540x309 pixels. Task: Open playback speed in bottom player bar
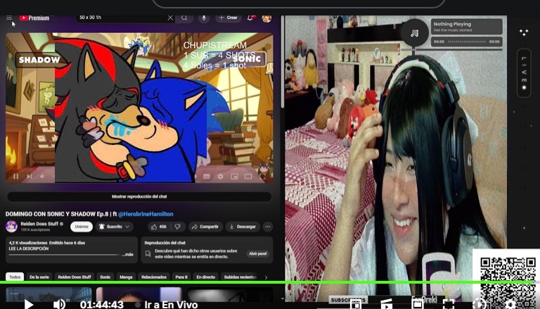(x=479, y=305)
